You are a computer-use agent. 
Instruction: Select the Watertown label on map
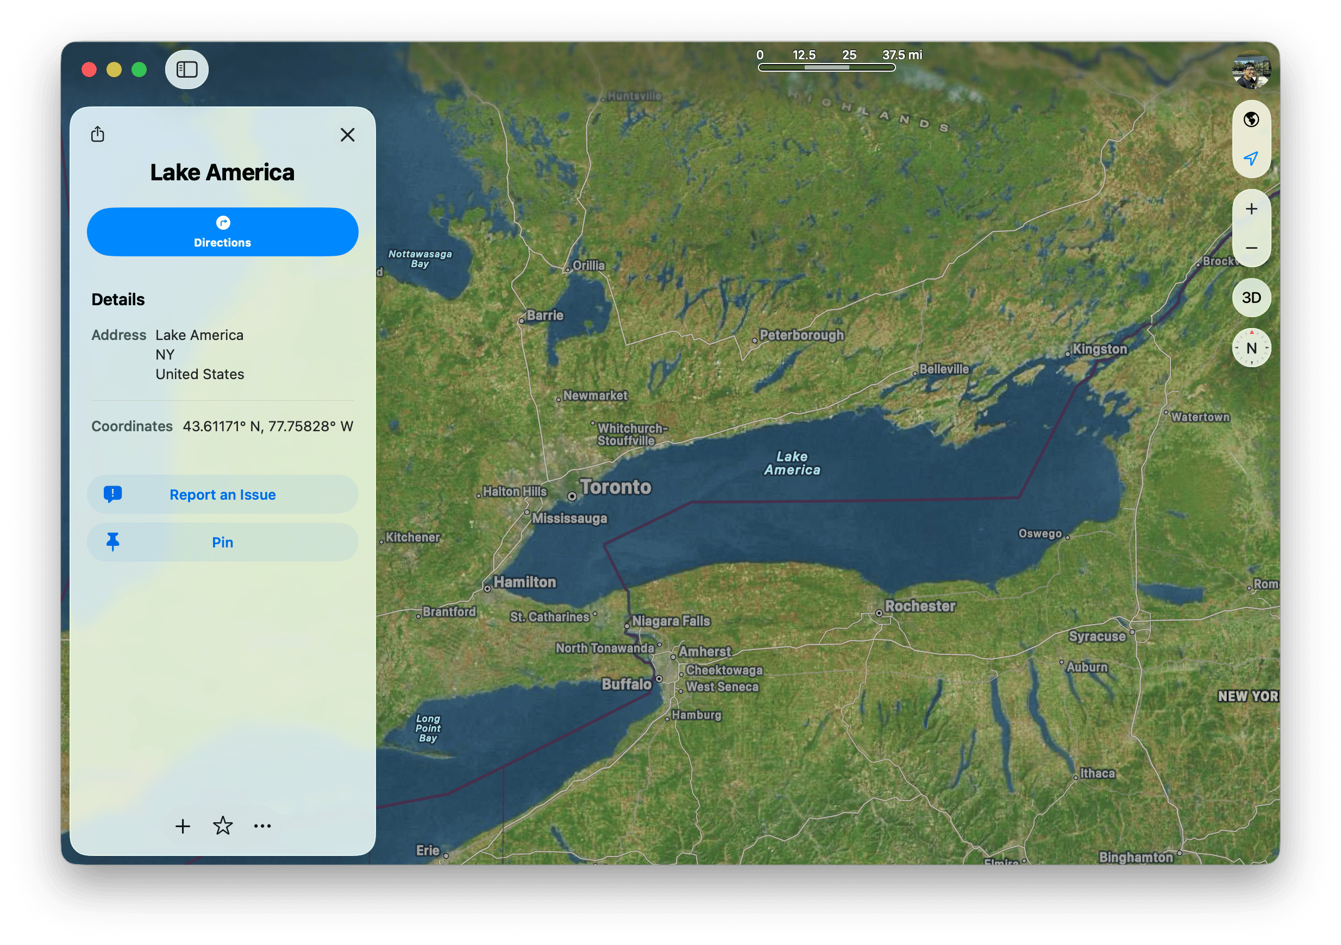tap(1200, 417)
